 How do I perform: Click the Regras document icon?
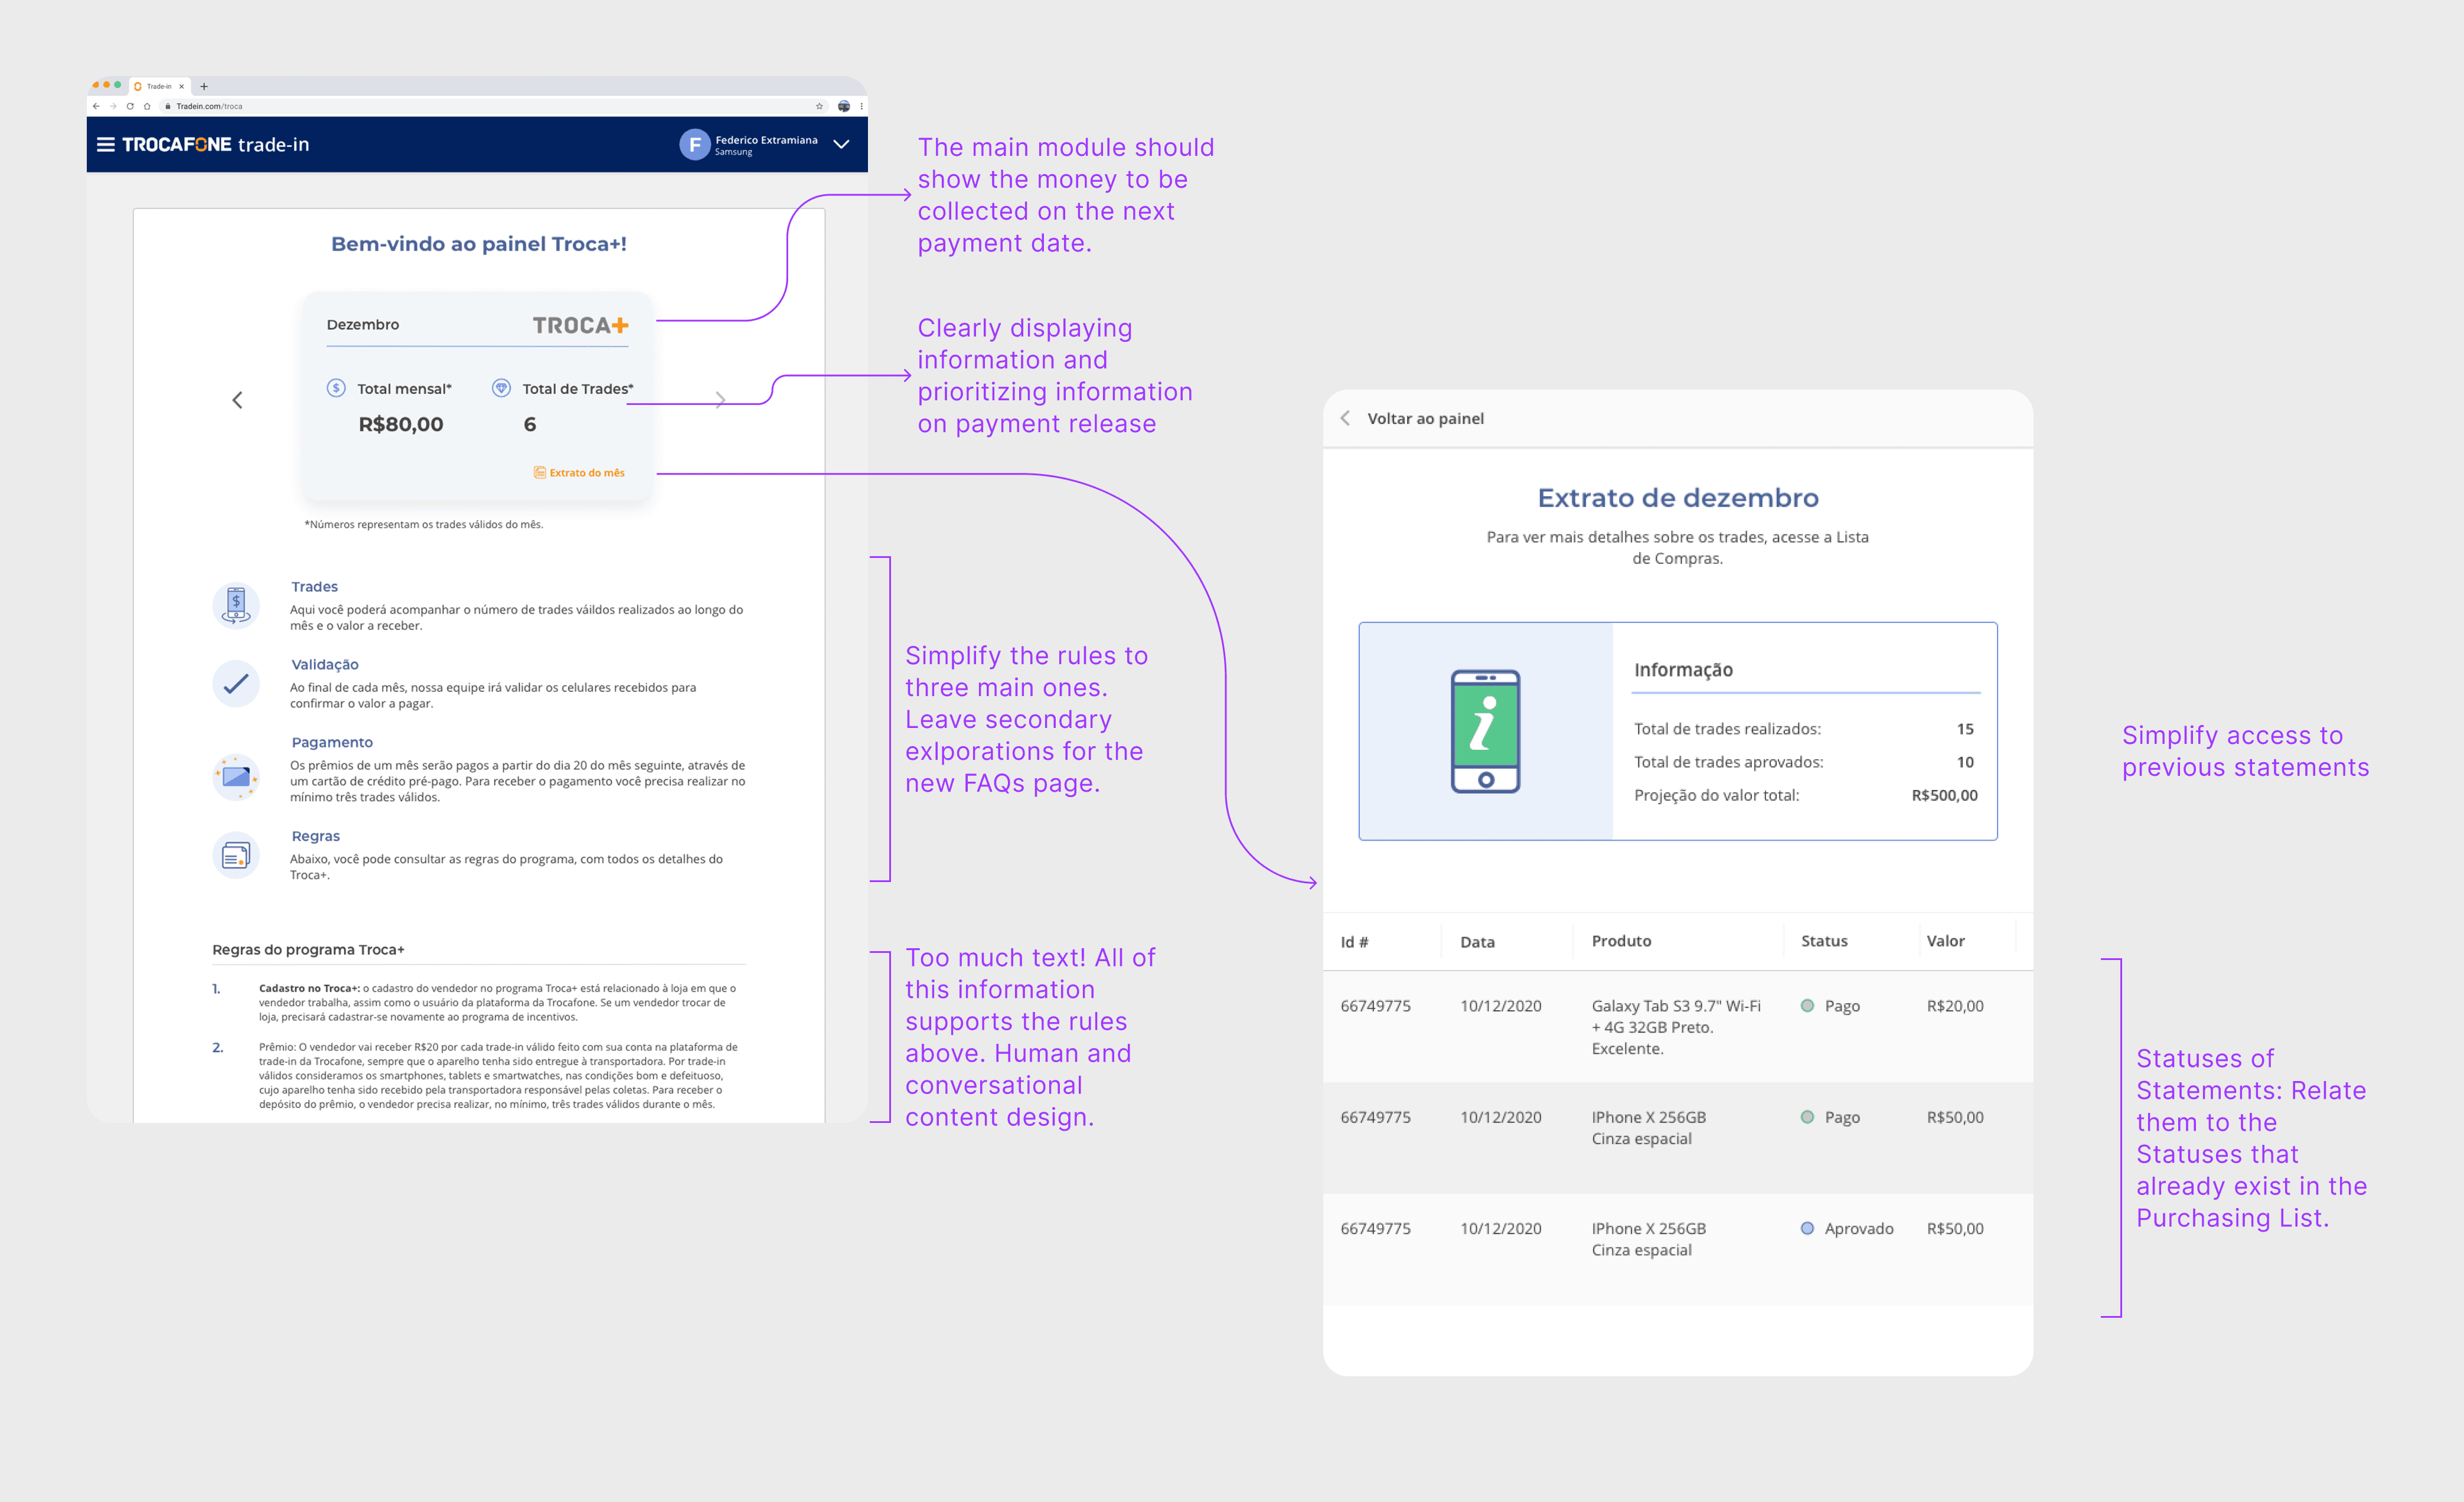tap(236, 856)
